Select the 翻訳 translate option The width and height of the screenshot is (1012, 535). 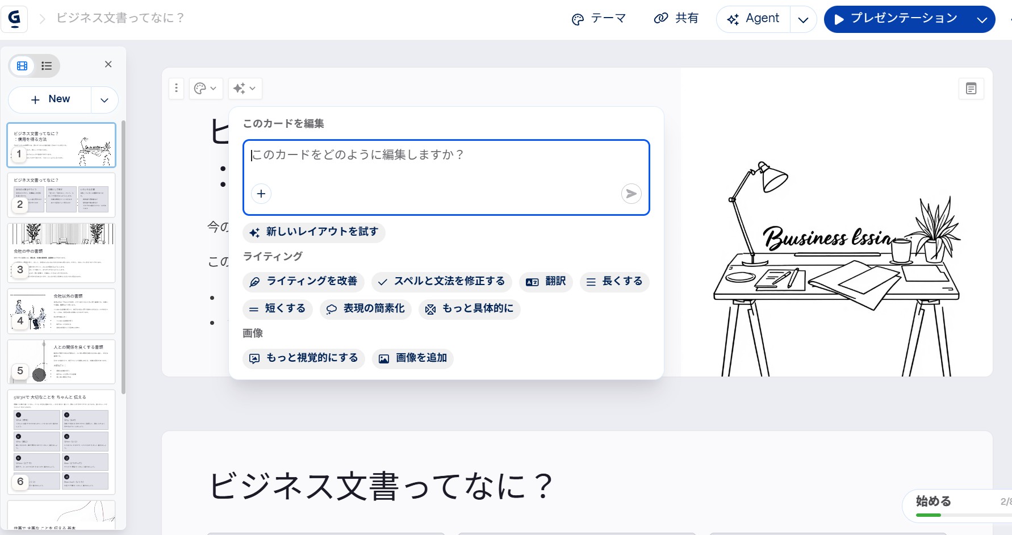546,281
